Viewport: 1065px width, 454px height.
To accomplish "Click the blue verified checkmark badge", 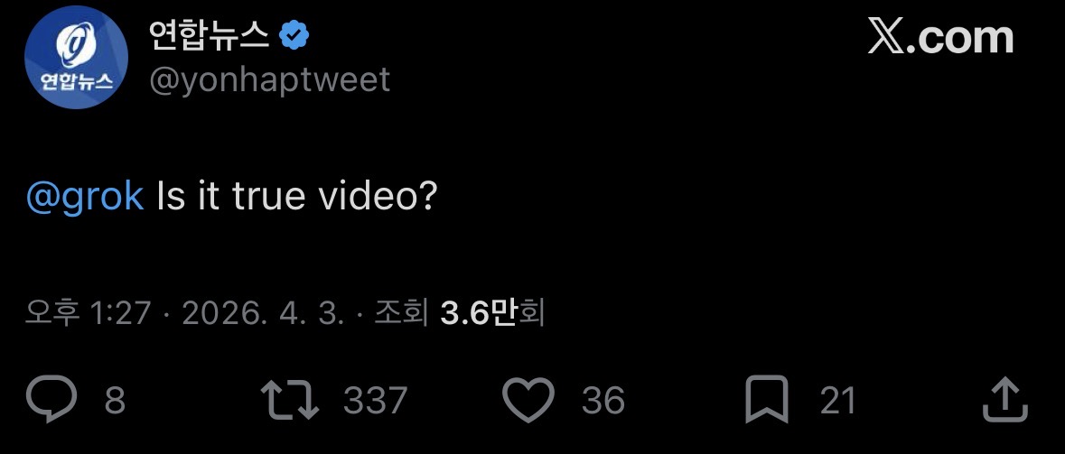I will (294, 36).
